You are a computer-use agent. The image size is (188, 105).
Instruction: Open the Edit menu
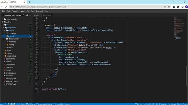pos(9,11)
